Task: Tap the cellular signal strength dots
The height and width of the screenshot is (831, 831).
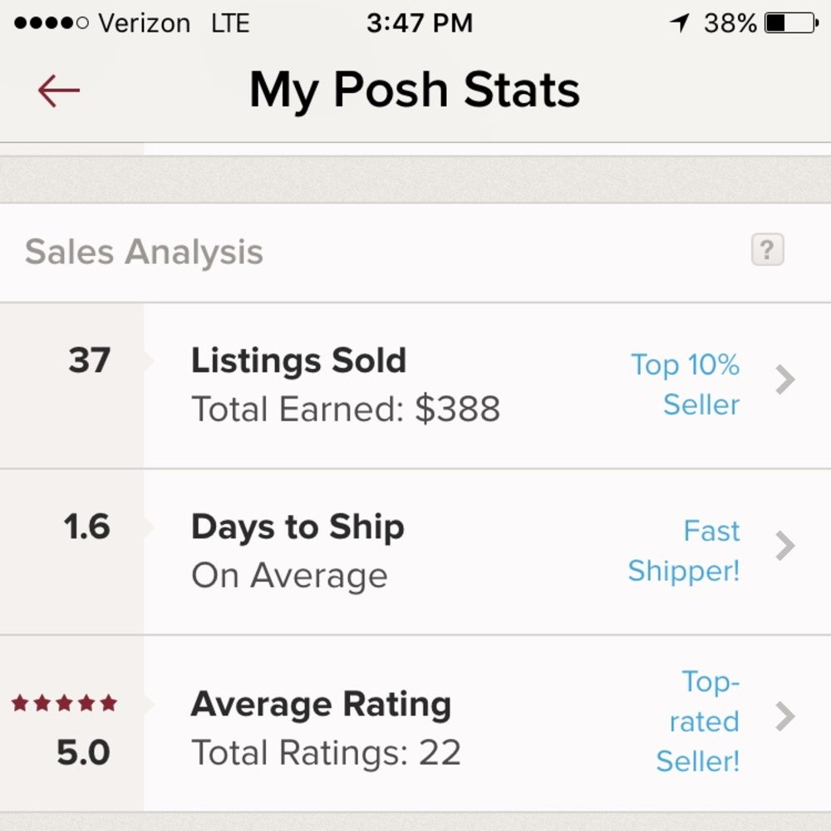Action: tap(51, 23)
